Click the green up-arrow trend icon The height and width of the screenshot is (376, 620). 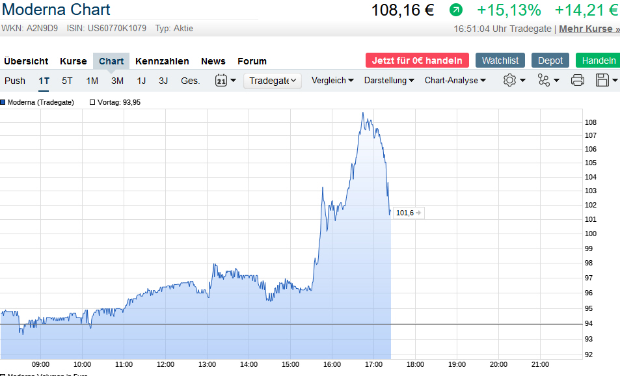(456, 10)
